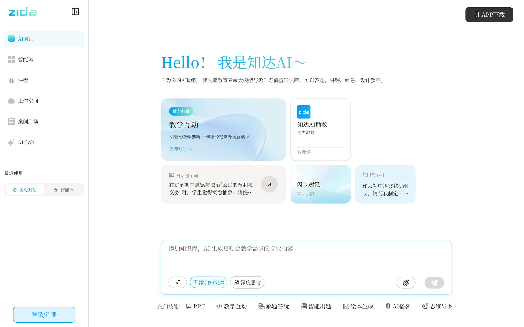Image resolution: width=524 pixels, height=327 pixels.
Task: Open the AI Lab sidebar item
Action: (x=44, y=142)
